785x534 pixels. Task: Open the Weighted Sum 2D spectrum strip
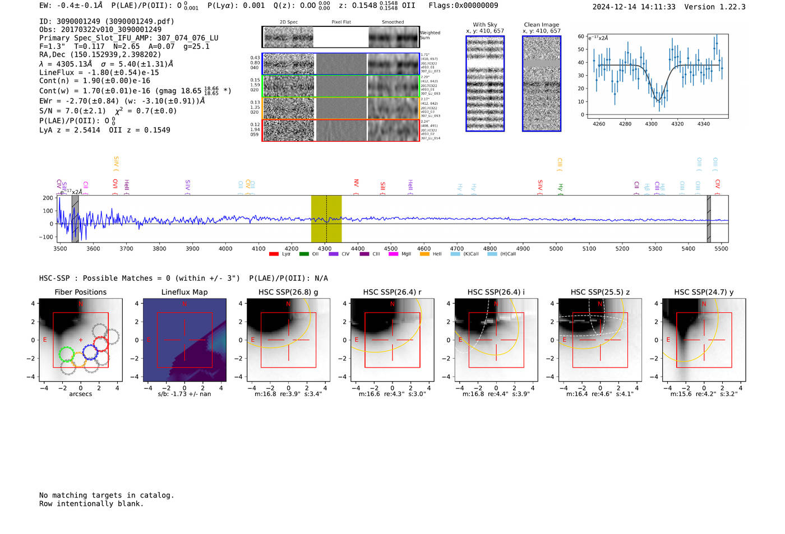click(x=341, y=37)
